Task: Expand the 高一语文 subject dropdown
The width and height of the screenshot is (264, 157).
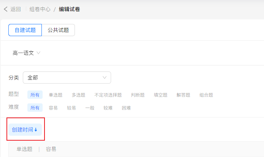Action: [x=26, y=53]
